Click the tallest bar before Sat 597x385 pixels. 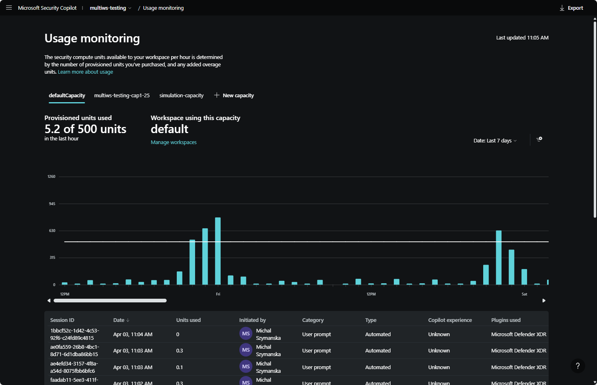499,258
